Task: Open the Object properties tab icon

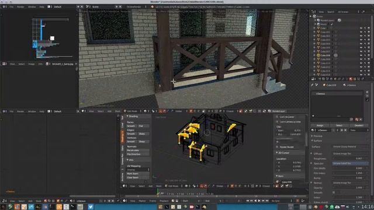Action: click(335, 79)
